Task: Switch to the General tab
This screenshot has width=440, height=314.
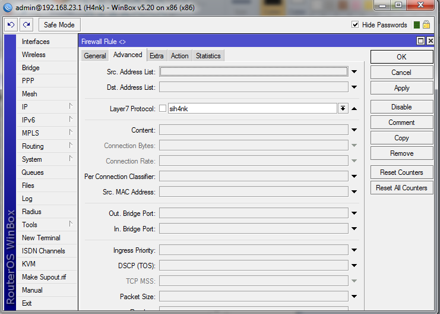Action: 95,56
